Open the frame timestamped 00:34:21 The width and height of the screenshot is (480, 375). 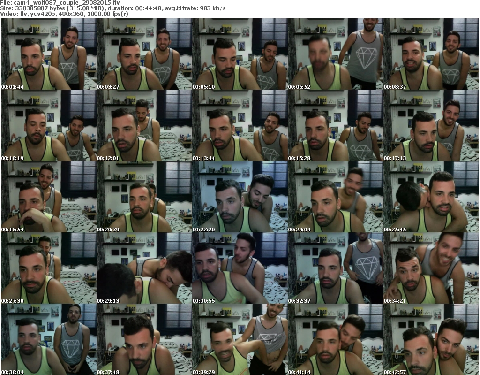(x=431, y=268)
